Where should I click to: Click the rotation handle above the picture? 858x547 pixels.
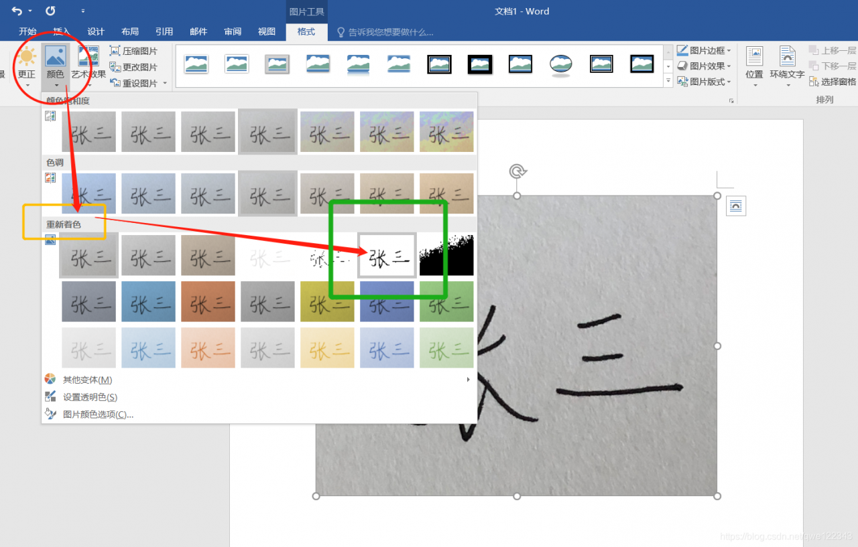click(x=517, y=171)
